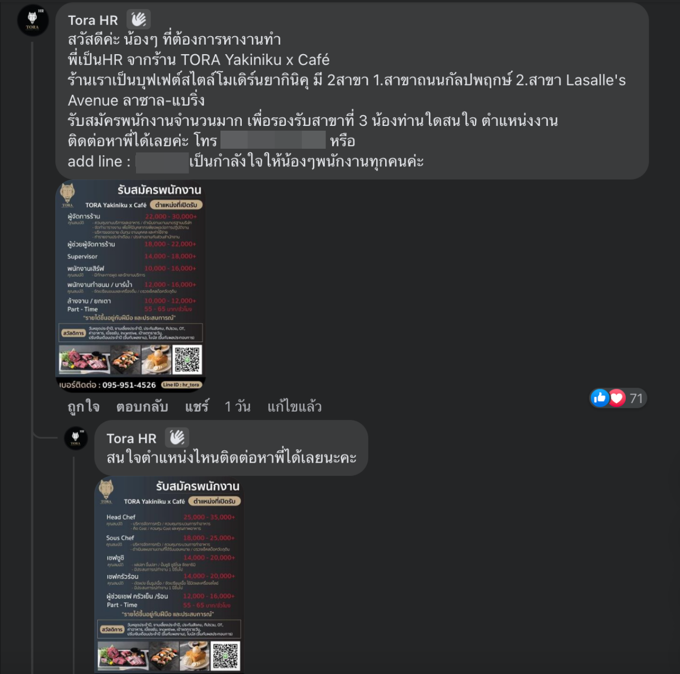Image resolution: width=680 pixels, height=674 pixels.
Task: Click the QR code in first poster
Action: click(x=188, y=360)
